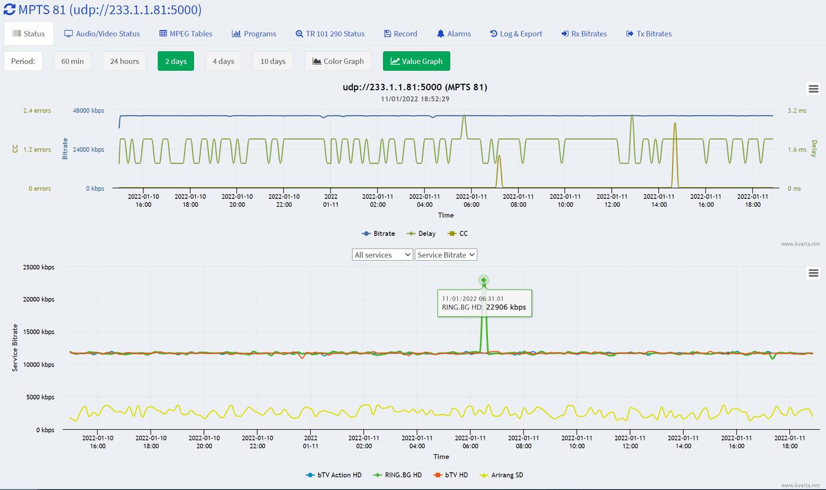Click the barcode icon on Status tab
This screenshot has width=826, height=490.
point(17,34)
